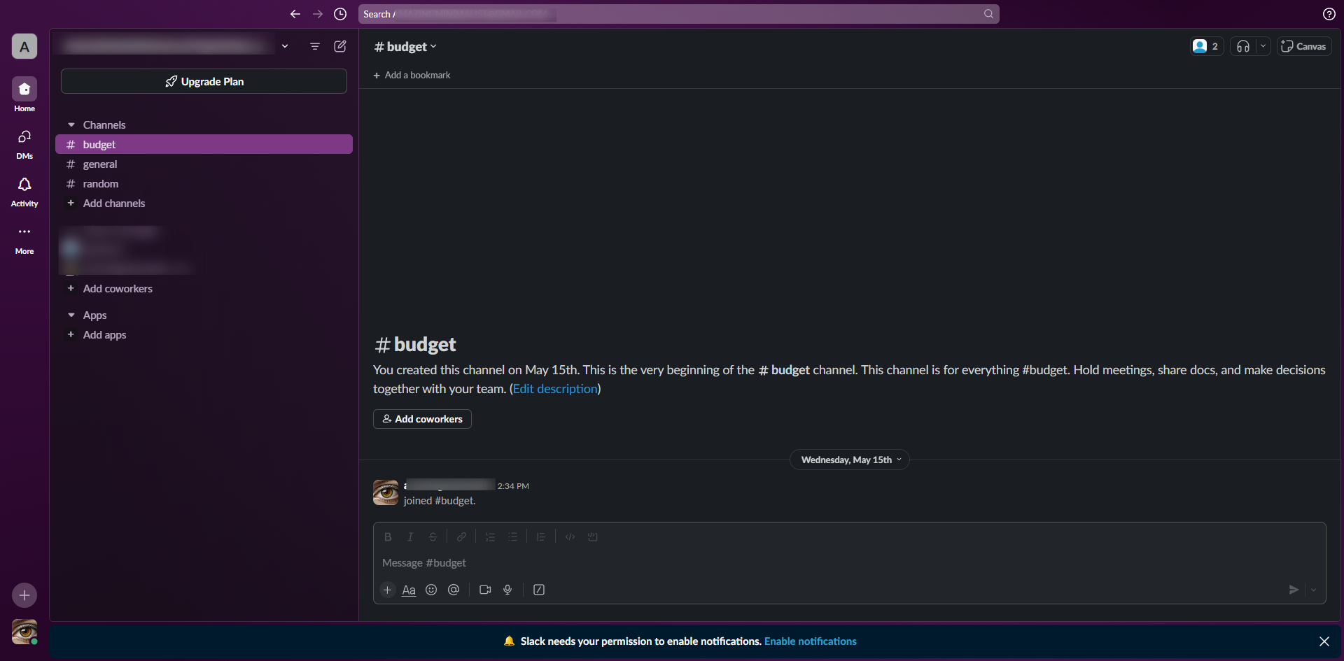Mention someone with the @ icon
Screen dimensions: 1344x661
(x=454, y=590)
